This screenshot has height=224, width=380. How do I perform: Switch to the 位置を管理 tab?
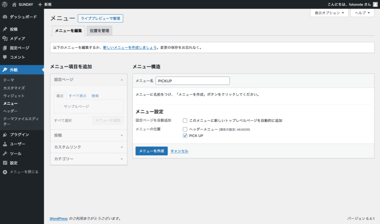(99, 31)
